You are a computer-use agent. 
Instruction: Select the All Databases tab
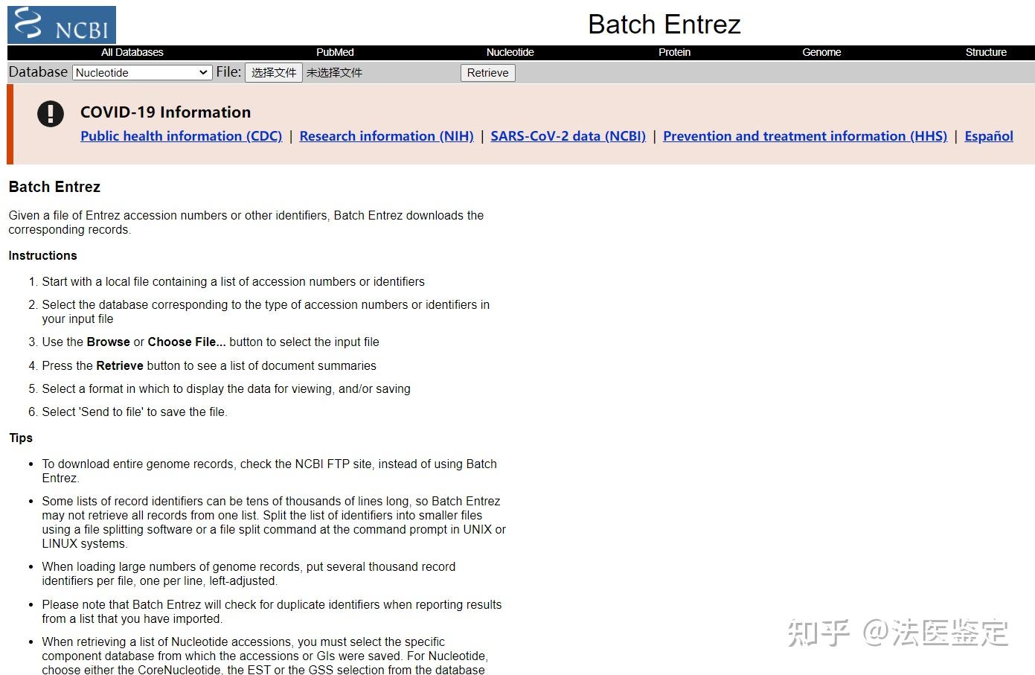(x=132, y=52)
